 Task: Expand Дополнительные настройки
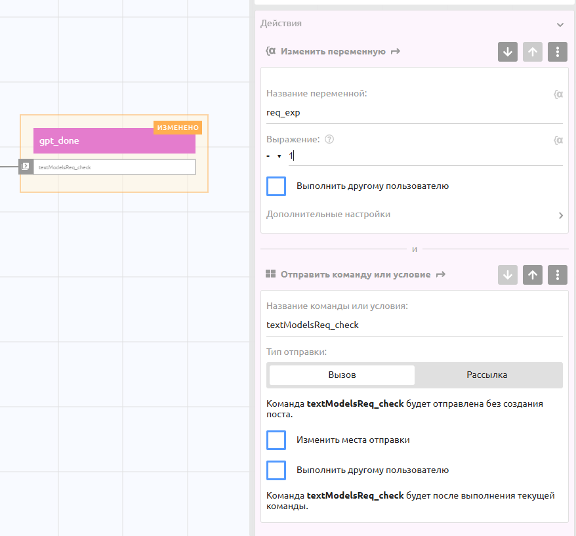pos(413,215)
